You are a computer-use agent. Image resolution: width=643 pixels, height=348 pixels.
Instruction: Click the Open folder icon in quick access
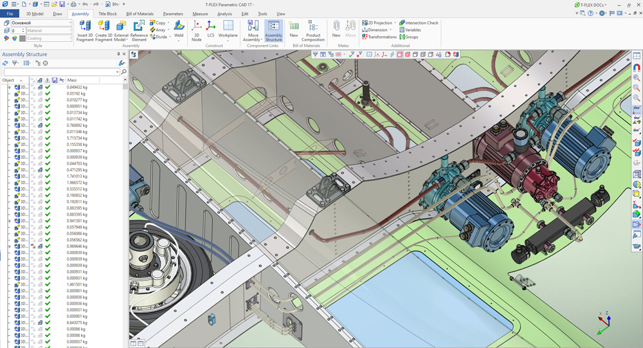click(54, 4)
